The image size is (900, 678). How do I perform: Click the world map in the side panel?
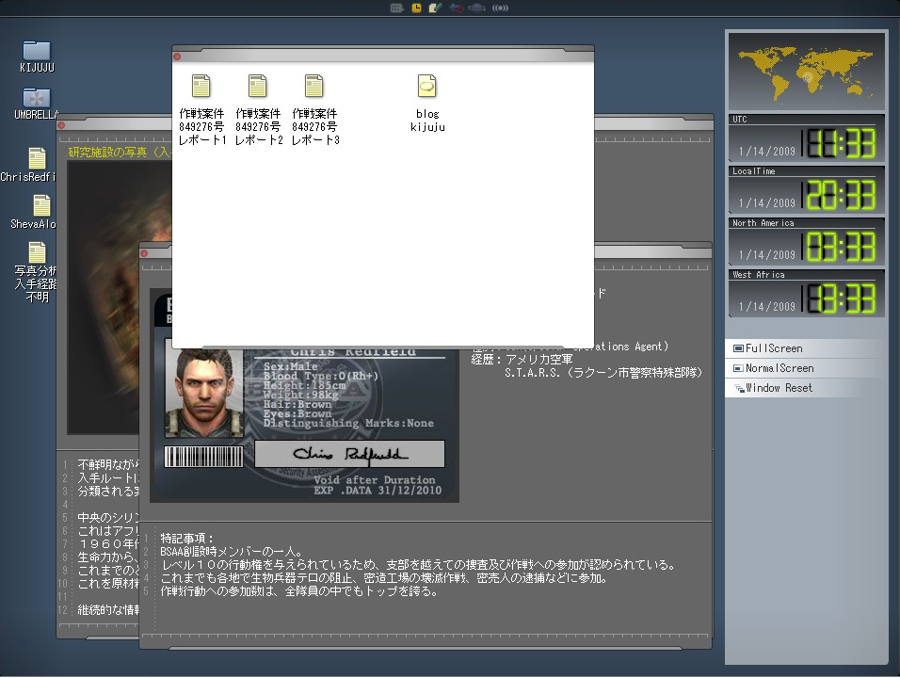click(807, 72)
